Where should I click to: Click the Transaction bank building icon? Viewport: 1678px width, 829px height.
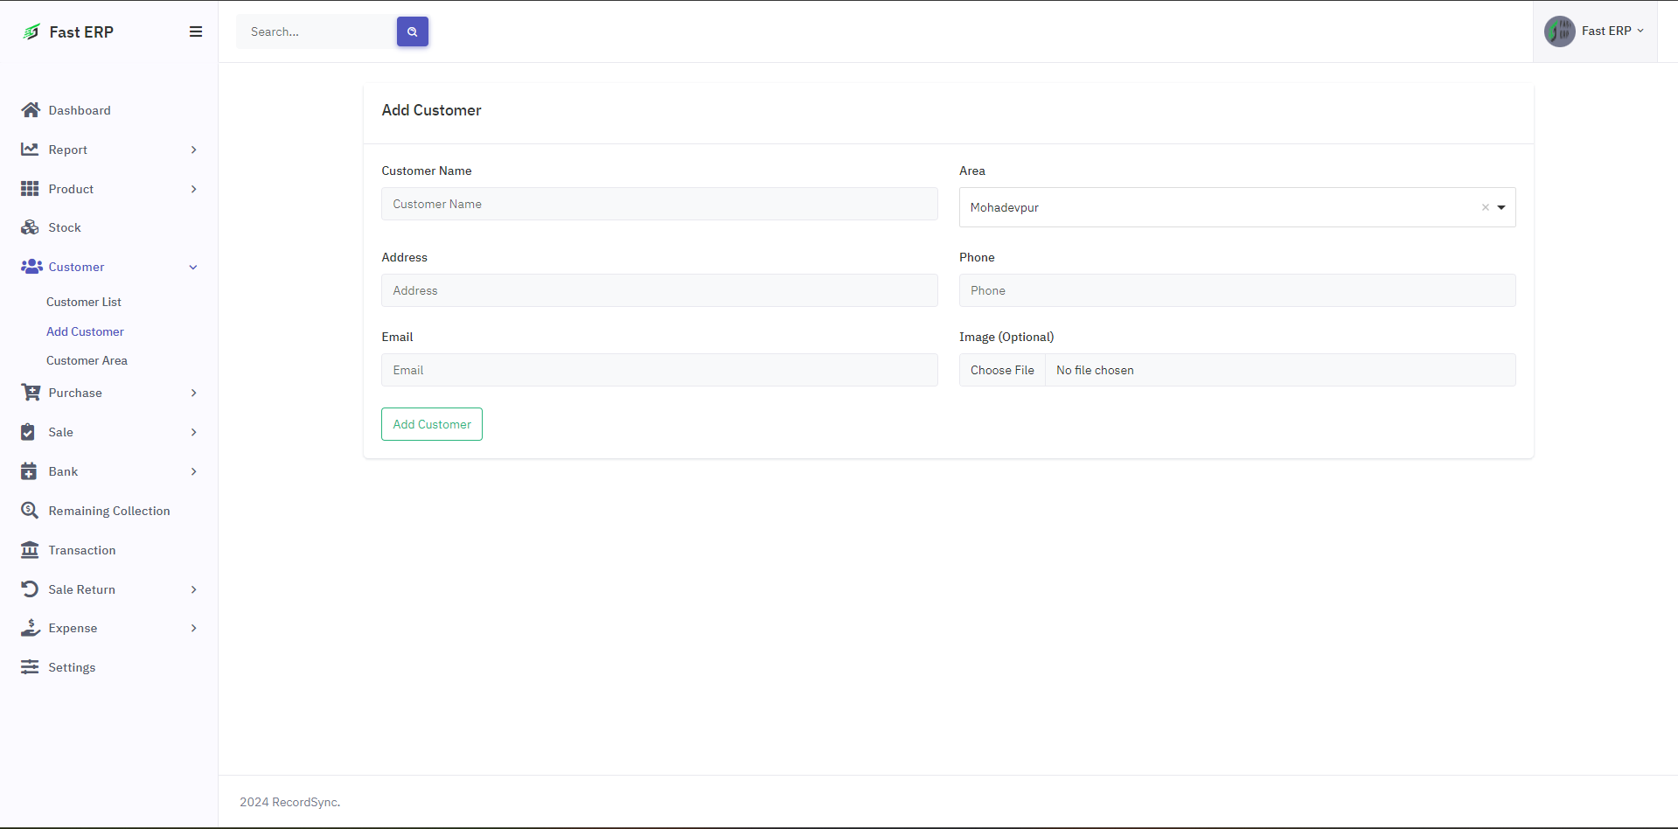click(x=30, y=550)
